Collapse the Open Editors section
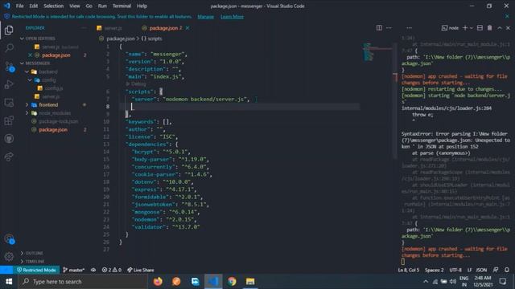Screen dimensions: 515x289 pos(22,39)
